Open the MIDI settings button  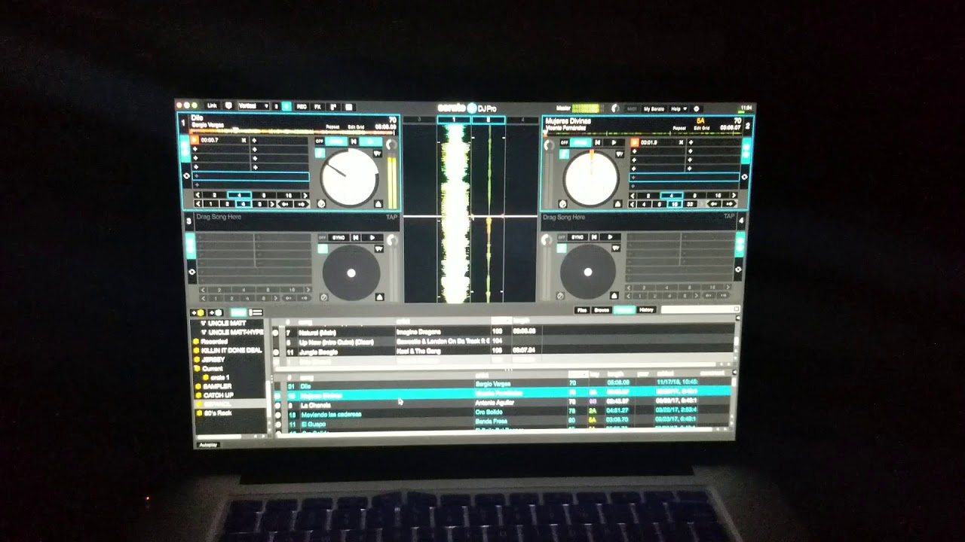pos(632,109)
